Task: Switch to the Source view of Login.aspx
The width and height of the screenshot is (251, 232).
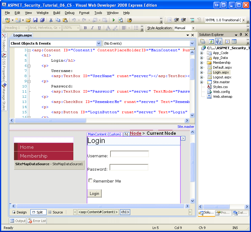Action: [x=58, y=212]
